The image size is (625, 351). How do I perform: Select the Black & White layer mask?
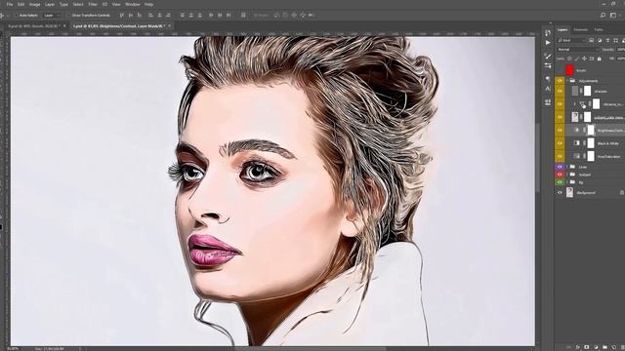[591, 143]
